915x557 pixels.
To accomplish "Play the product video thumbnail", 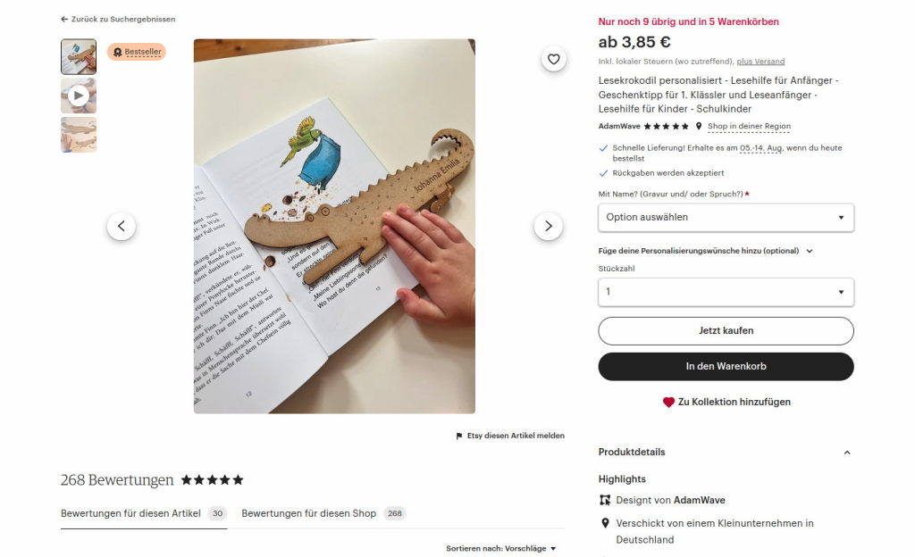I will (x=79, y=96).
